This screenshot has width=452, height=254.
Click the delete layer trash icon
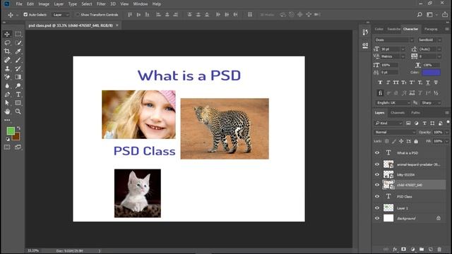[439, 249]
